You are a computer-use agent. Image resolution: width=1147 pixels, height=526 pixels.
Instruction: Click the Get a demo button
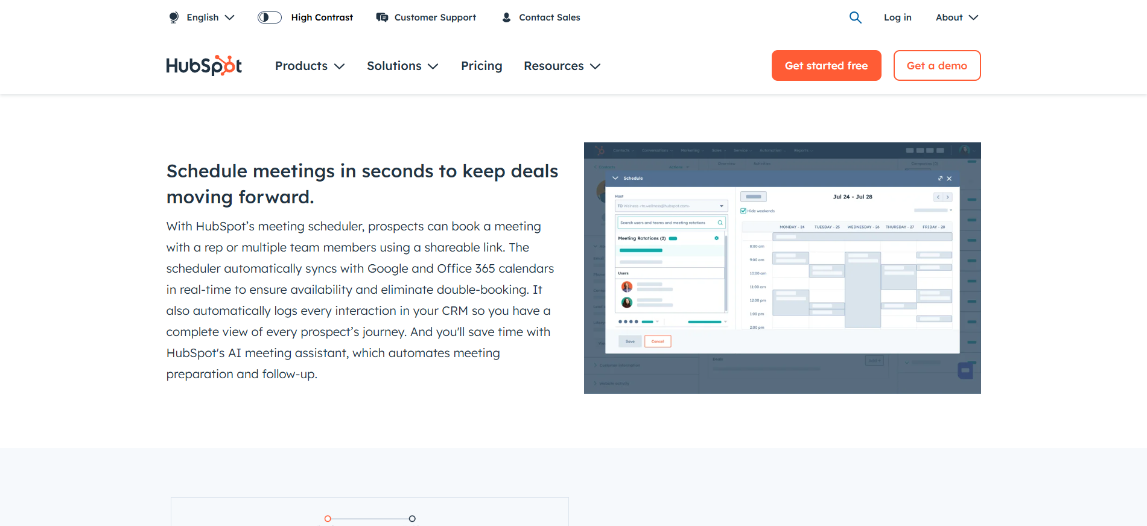936,65
